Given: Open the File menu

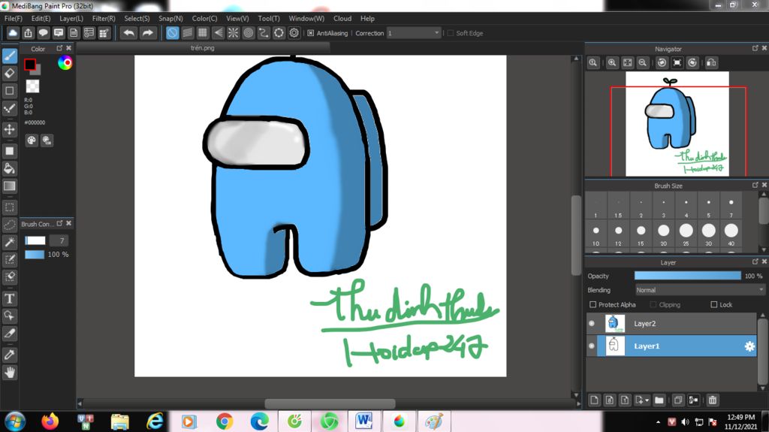Looking at the screenshot, I should click(x=14, y=18).
